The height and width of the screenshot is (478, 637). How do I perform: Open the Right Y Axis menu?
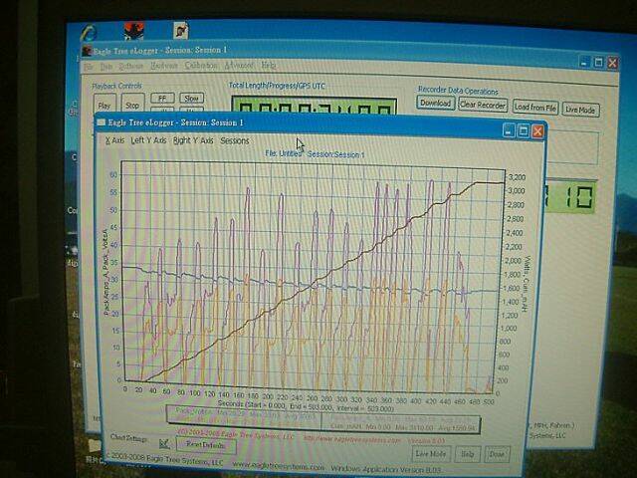[193, 140]
